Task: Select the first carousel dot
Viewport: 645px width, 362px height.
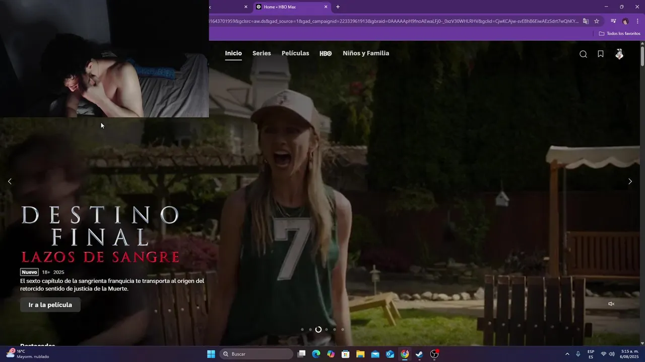Action: [302, 329]
